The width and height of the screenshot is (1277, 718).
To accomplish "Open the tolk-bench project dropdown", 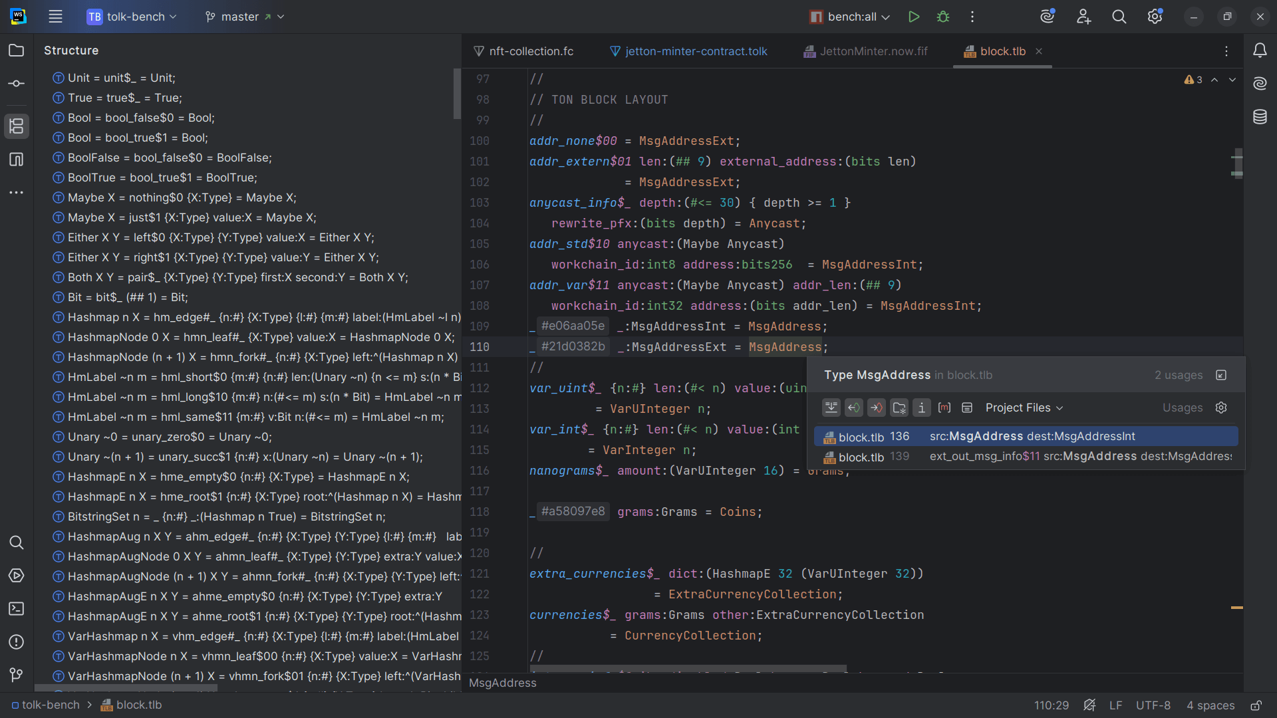I will (132, 17).
